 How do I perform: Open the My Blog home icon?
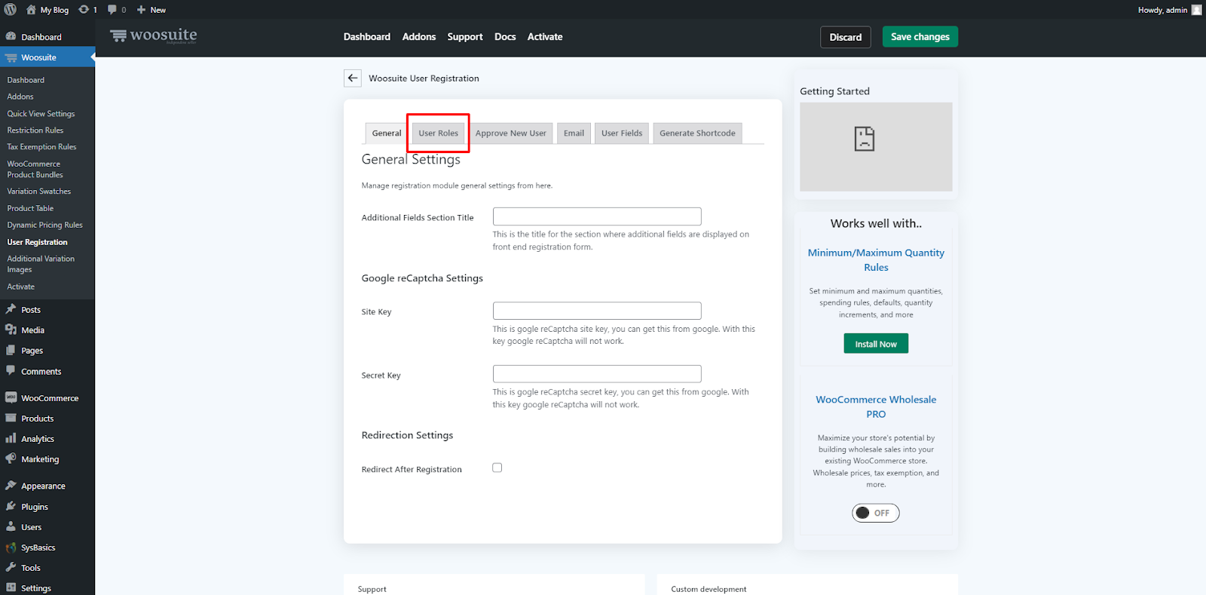tap(31, 10)
